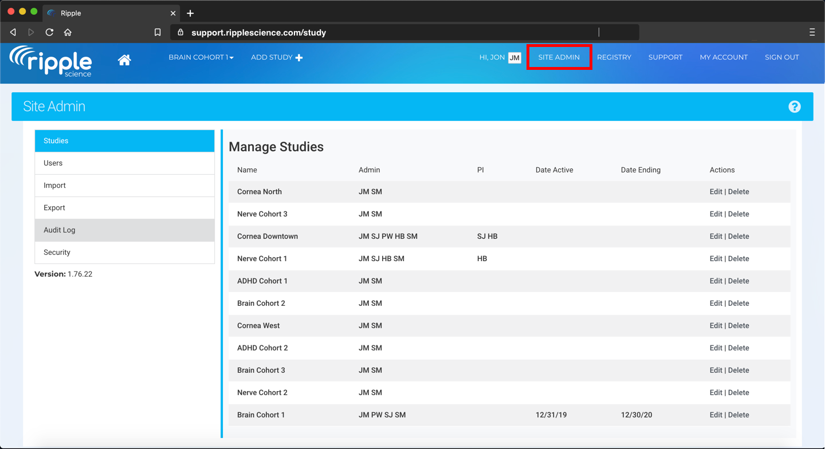825x449 pixels.
Task: Click the browser back arrow
Action: [x=13, y=33]
